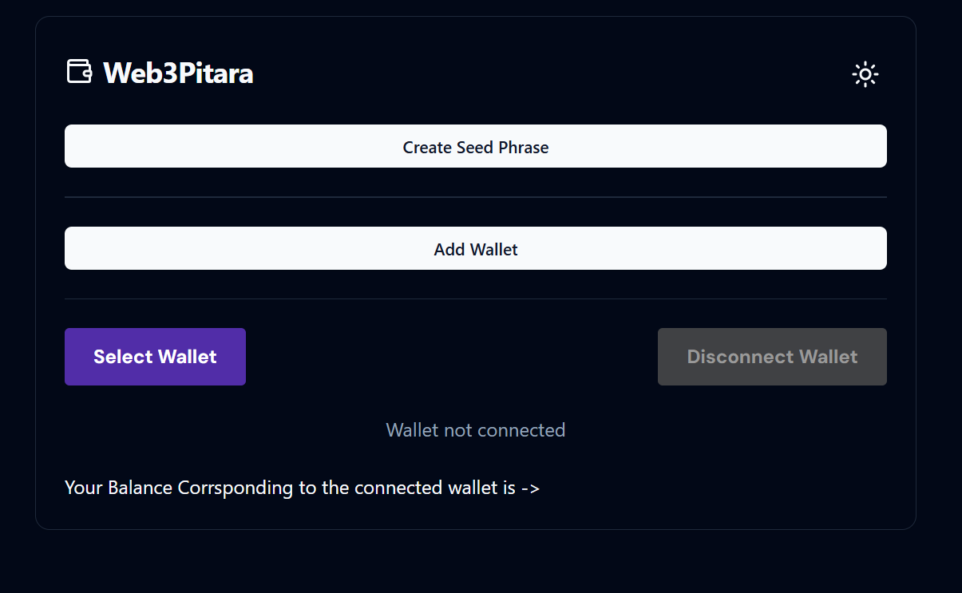Click Create Seed Phrase at the top

[476, 146]
